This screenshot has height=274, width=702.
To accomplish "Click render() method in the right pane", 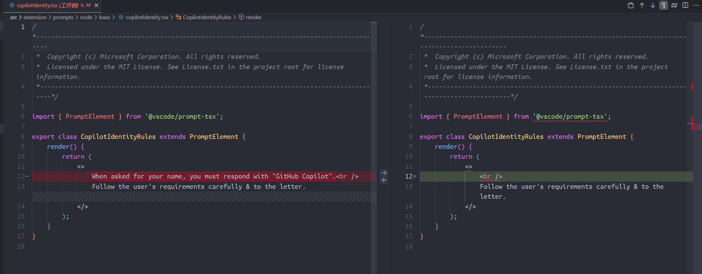I will pos(450,147).
